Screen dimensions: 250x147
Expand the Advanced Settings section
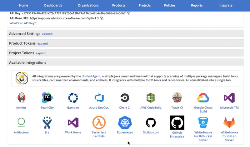(x=47, y=34)
